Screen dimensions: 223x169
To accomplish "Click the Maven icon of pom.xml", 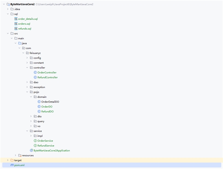I will click(12, 165).
